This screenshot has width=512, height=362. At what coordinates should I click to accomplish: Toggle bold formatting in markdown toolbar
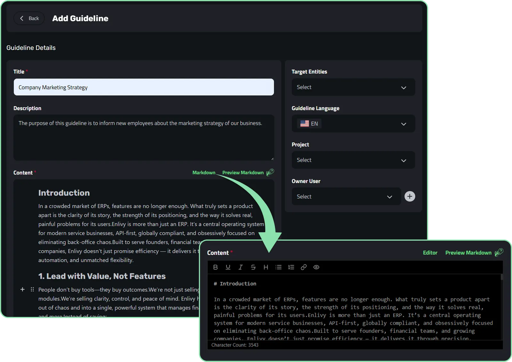click(x=215, y=267)
